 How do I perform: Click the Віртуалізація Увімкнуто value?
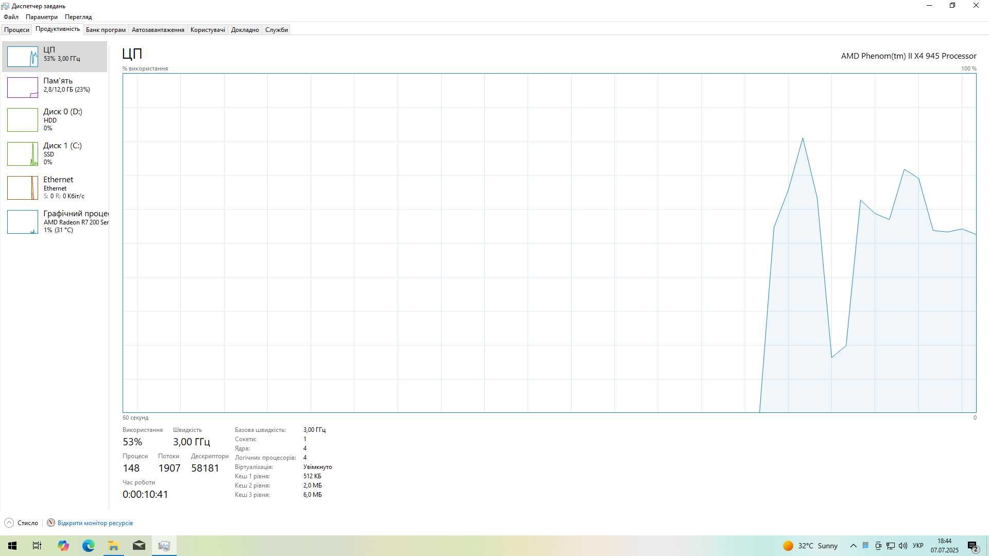click(x=318, y=467)
